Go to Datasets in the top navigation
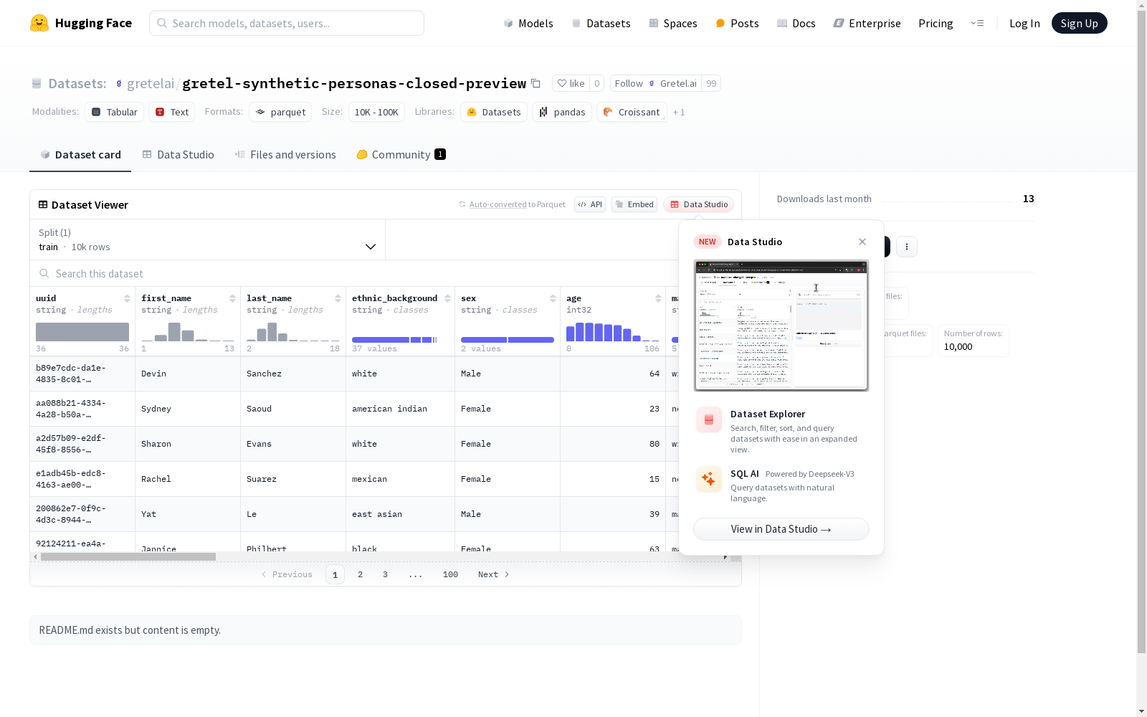This screenshot has width=1147, height=717. 601,23
